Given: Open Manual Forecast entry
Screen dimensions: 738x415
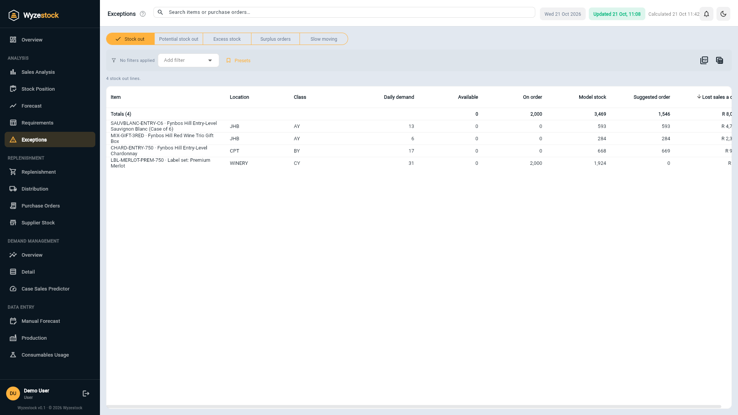Looking at the screenshot, I should [x=50, y=321].
